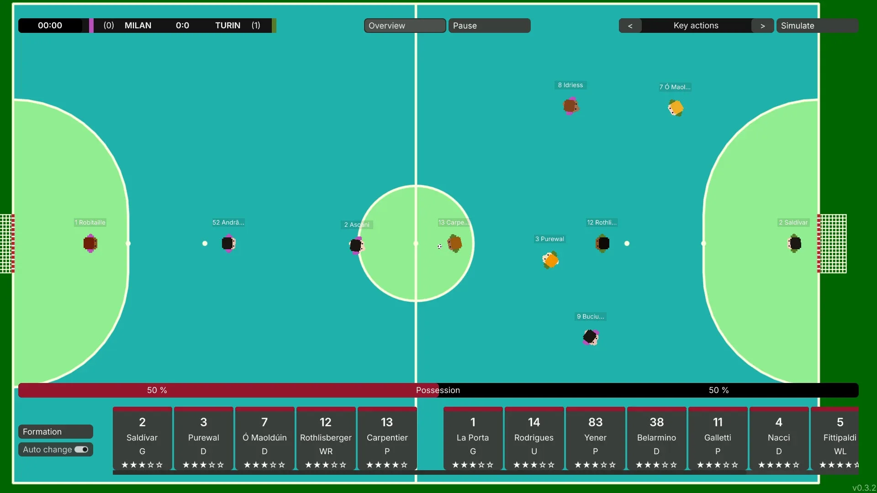Click the possession percentage bar

point(438,390)
